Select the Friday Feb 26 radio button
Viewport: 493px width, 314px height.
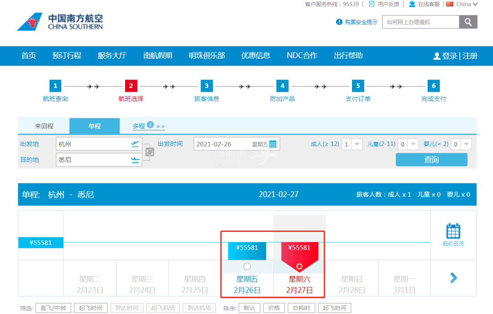tap(247, 266)
